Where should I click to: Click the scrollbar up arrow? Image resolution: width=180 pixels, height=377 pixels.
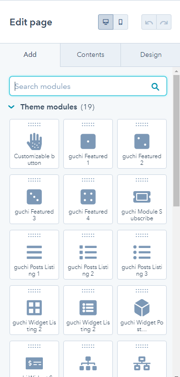tap(176, 71)
